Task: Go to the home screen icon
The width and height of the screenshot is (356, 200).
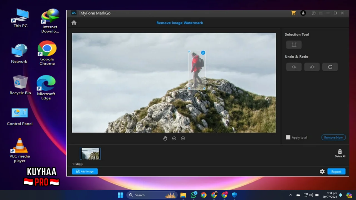Action: click(74, 23)
